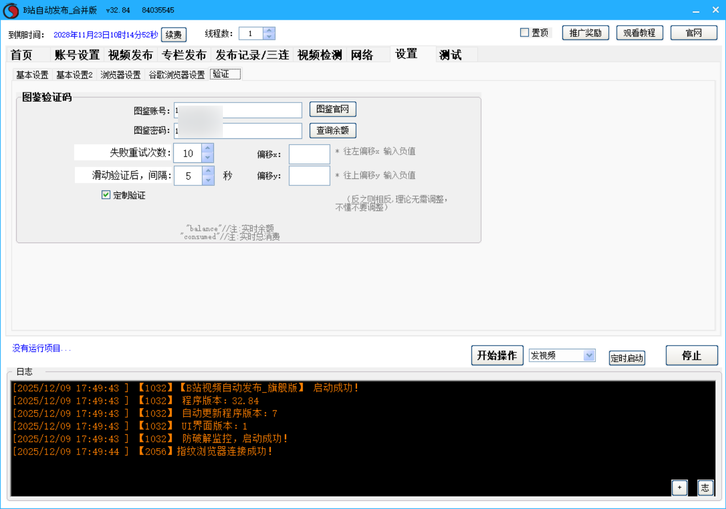Open the 图鉴官网 website button

(x=333, y=109)
